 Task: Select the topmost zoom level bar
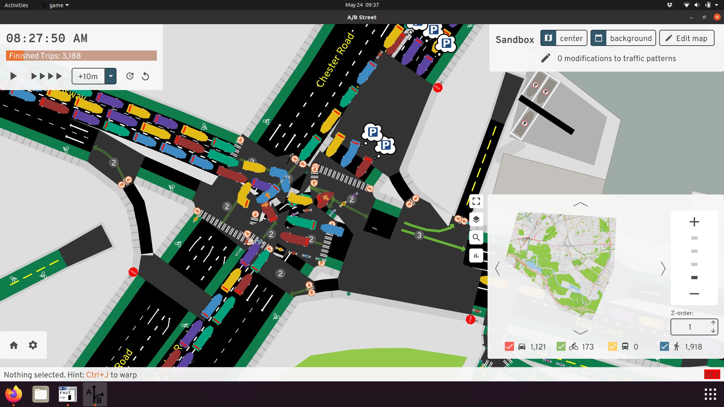click(x=694, y=238)
